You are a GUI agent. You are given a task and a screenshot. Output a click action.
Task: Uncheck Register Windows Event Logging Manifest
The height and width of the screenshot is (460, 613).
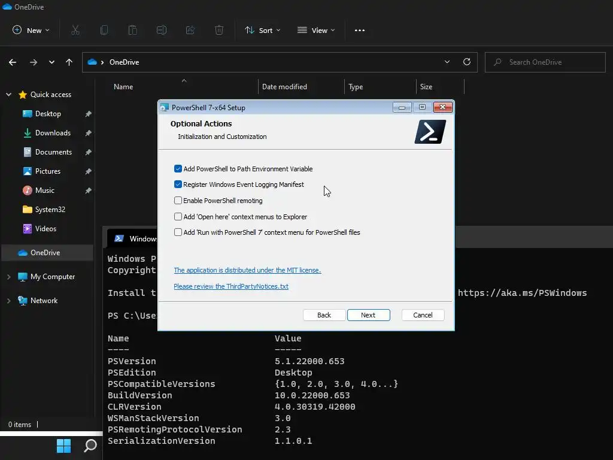tap(178, 184)
